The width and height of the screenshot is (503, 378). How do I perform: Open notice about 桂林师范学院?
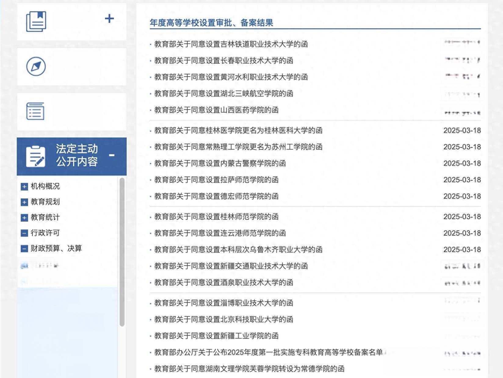(x=216, y=217)
